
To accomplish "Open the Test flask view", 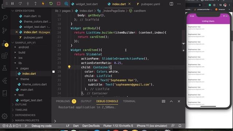I will point(5,68).
